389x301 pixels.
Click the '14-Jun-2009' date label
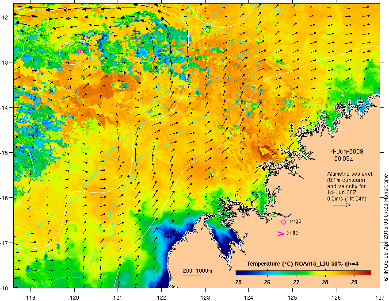point(345,151)
